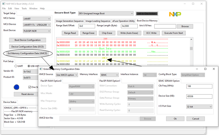
Task: Click the memory dump scroll up arrow
Action: tap(191, 39)
